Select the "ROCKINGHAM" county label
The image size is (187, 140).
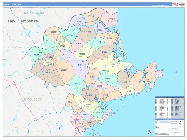[33, 13]
